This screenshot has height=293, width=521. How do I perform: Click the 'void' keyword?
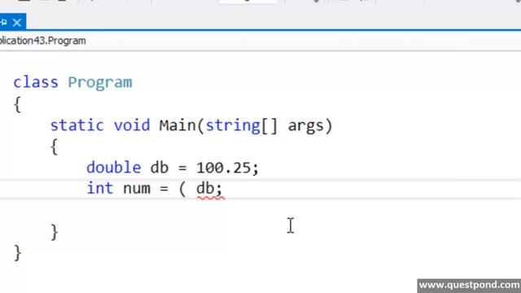(x=132, y=125)
